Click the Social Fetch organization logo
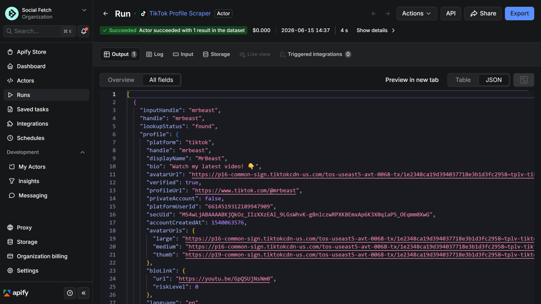541x304 pixels. point(12,14)
